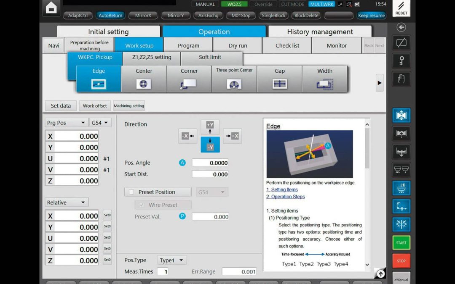Select Three point Center mode
Screen dimensions: 455x284
click(x=234, y=79)
